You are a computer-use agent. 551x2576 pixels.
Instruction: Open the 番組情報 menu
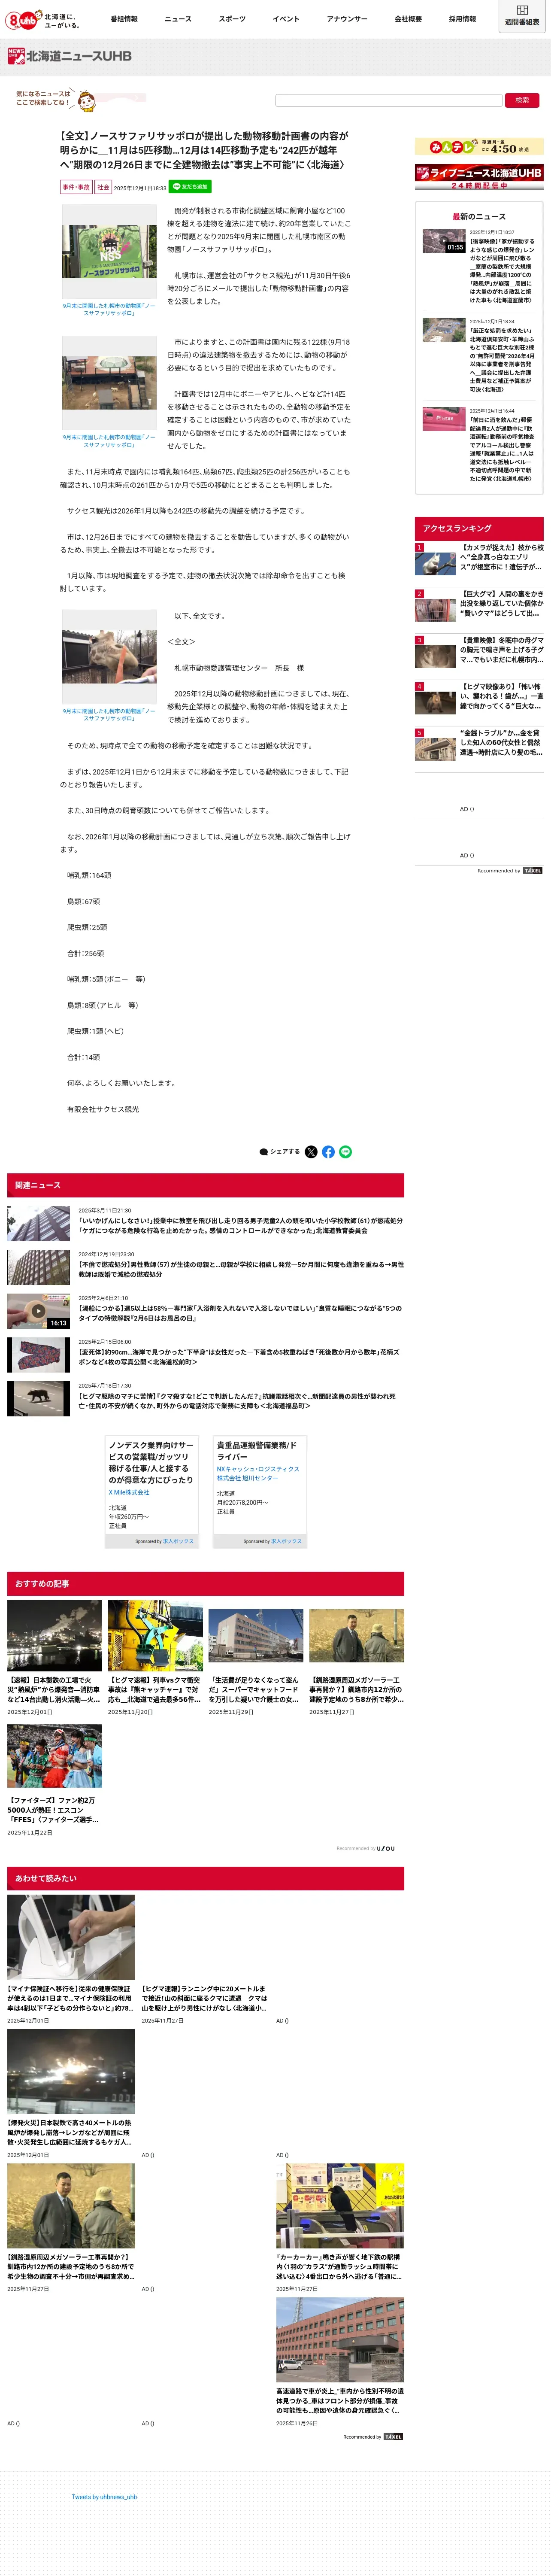pos(124,19)
